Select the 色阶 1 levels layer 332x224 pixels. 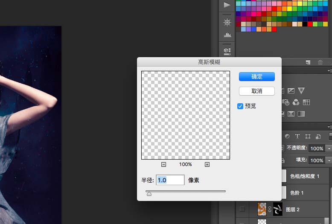(305, 193)
